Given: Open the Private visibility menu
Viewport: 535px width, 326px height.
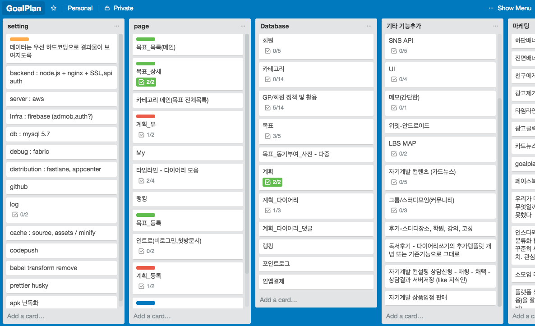Looking at the screenshot, I should click(118, 8).
